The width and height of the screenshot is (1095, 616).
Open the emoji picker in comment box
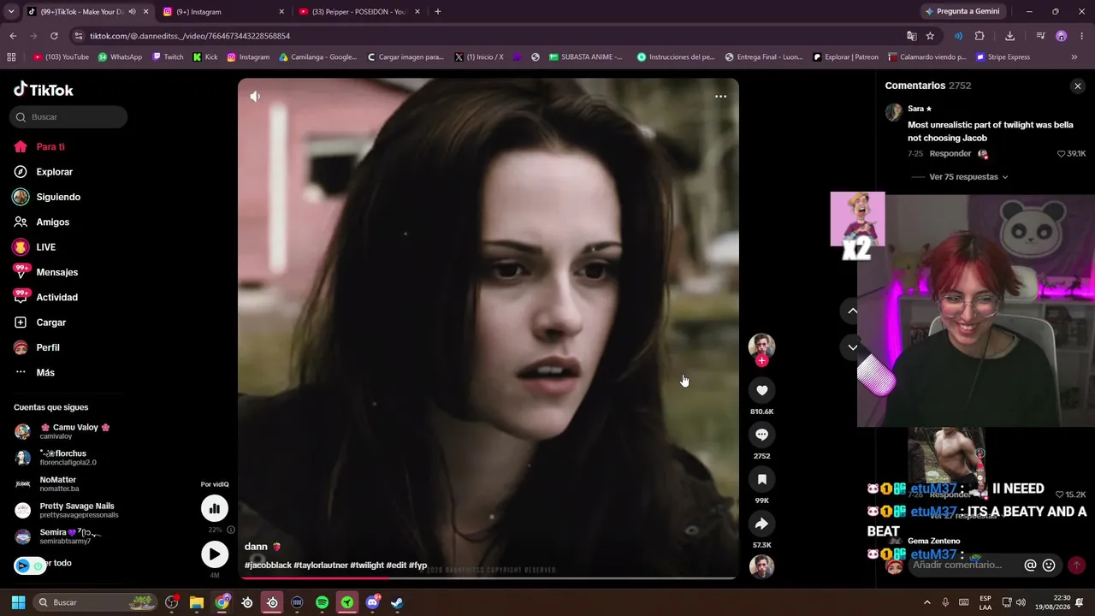pyautogui.click(x=1049, y=565)
